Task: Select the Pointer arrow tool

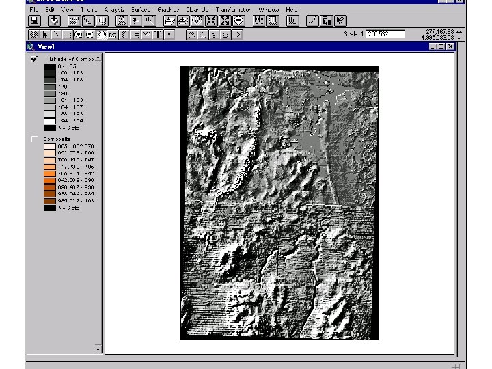Action: 45,35
